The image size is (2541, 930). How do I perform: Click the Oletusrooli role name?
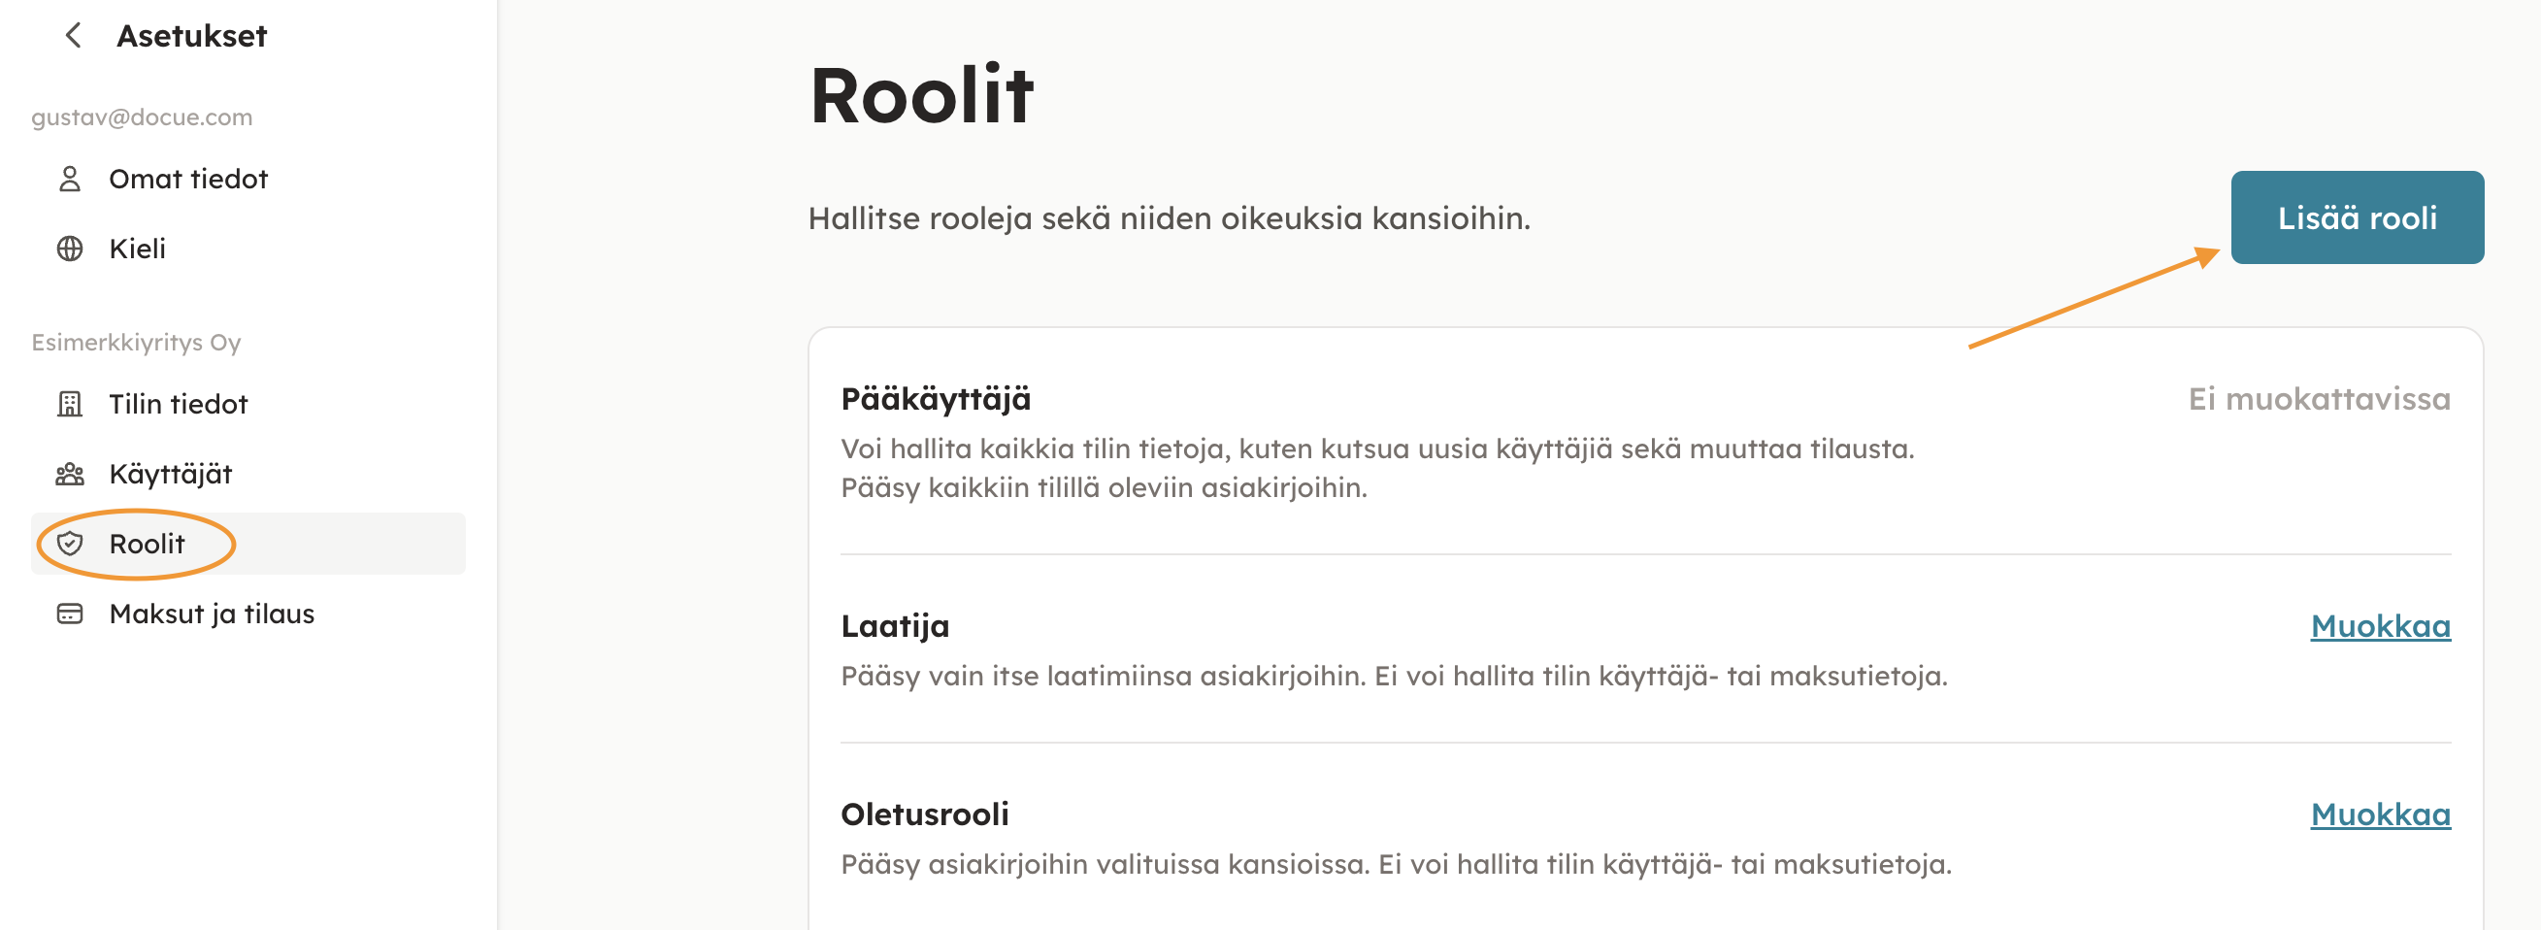923,814
